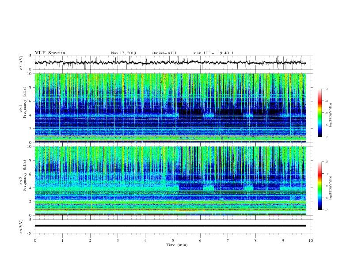Click time-axis tick label "9"

pyautogui.click(x=283, y=240)
